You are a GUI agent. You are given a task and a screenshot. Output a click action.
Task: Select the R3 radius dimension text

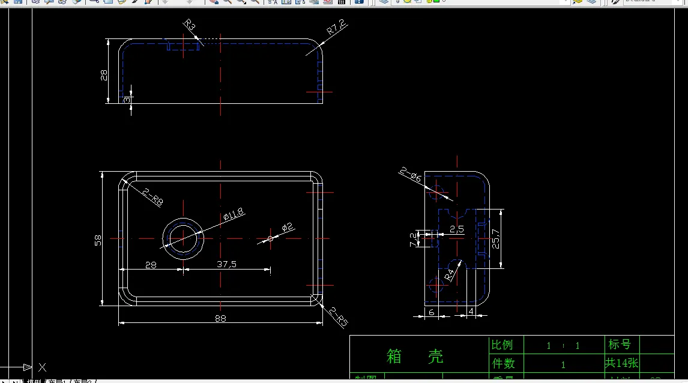click(x=189, y=25)
